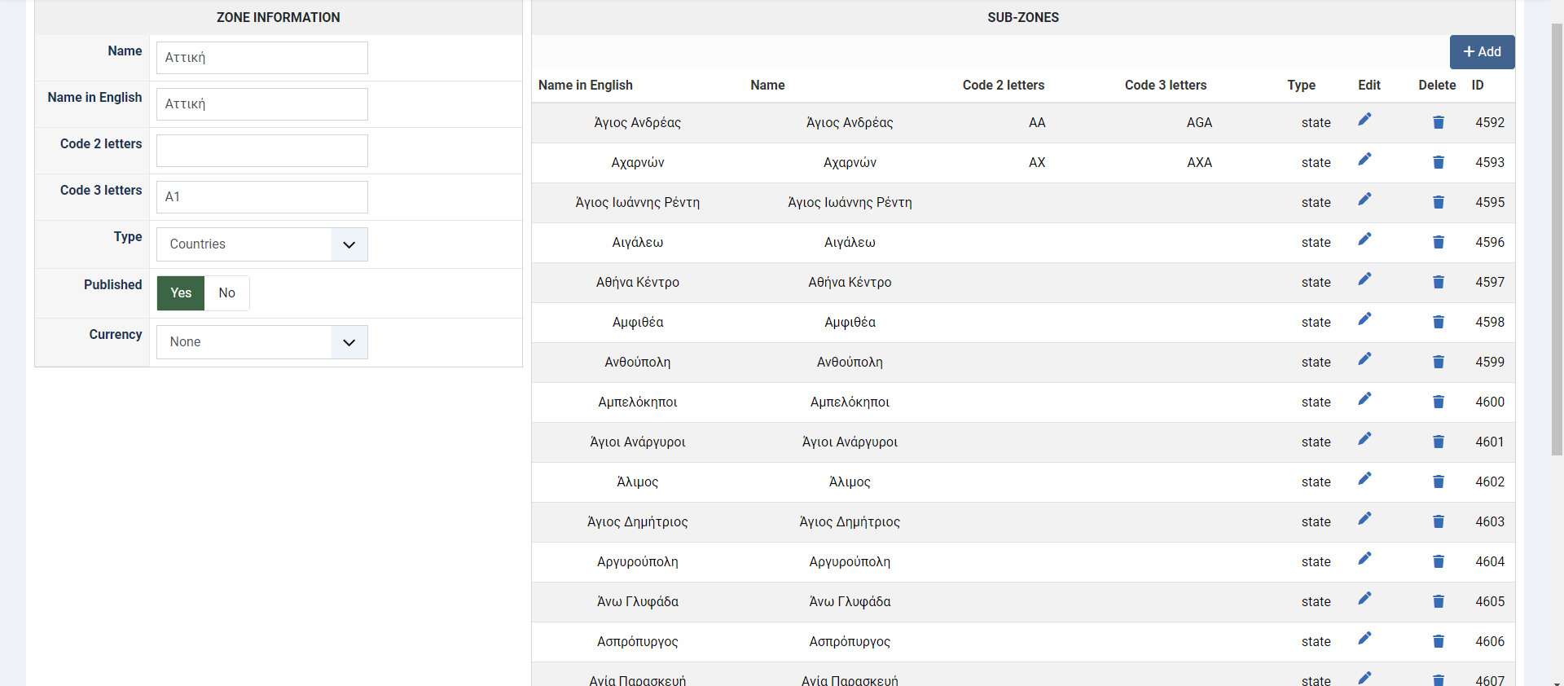Edit the Ασπρόπυργος sub-zone entry
Screen dimensions: 1564x686
coord(1364,639)
